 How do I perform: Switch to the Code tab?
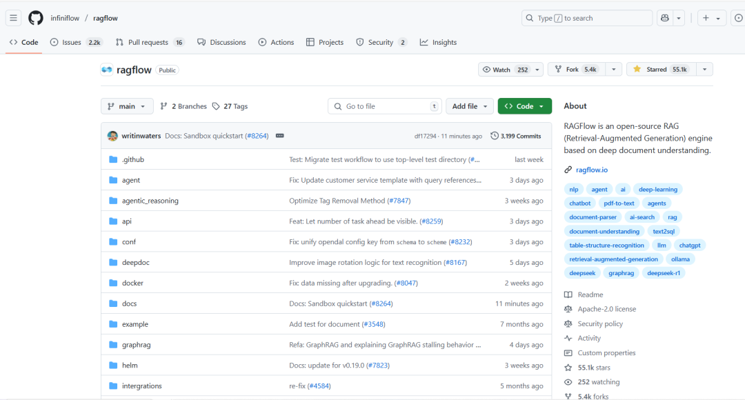tap(23, 42)
